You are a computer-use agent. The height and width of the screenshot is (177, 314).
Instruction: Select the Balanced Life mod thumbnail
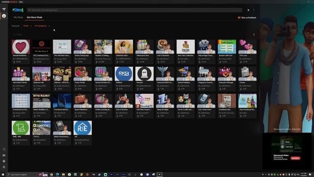tap(41, 74)
